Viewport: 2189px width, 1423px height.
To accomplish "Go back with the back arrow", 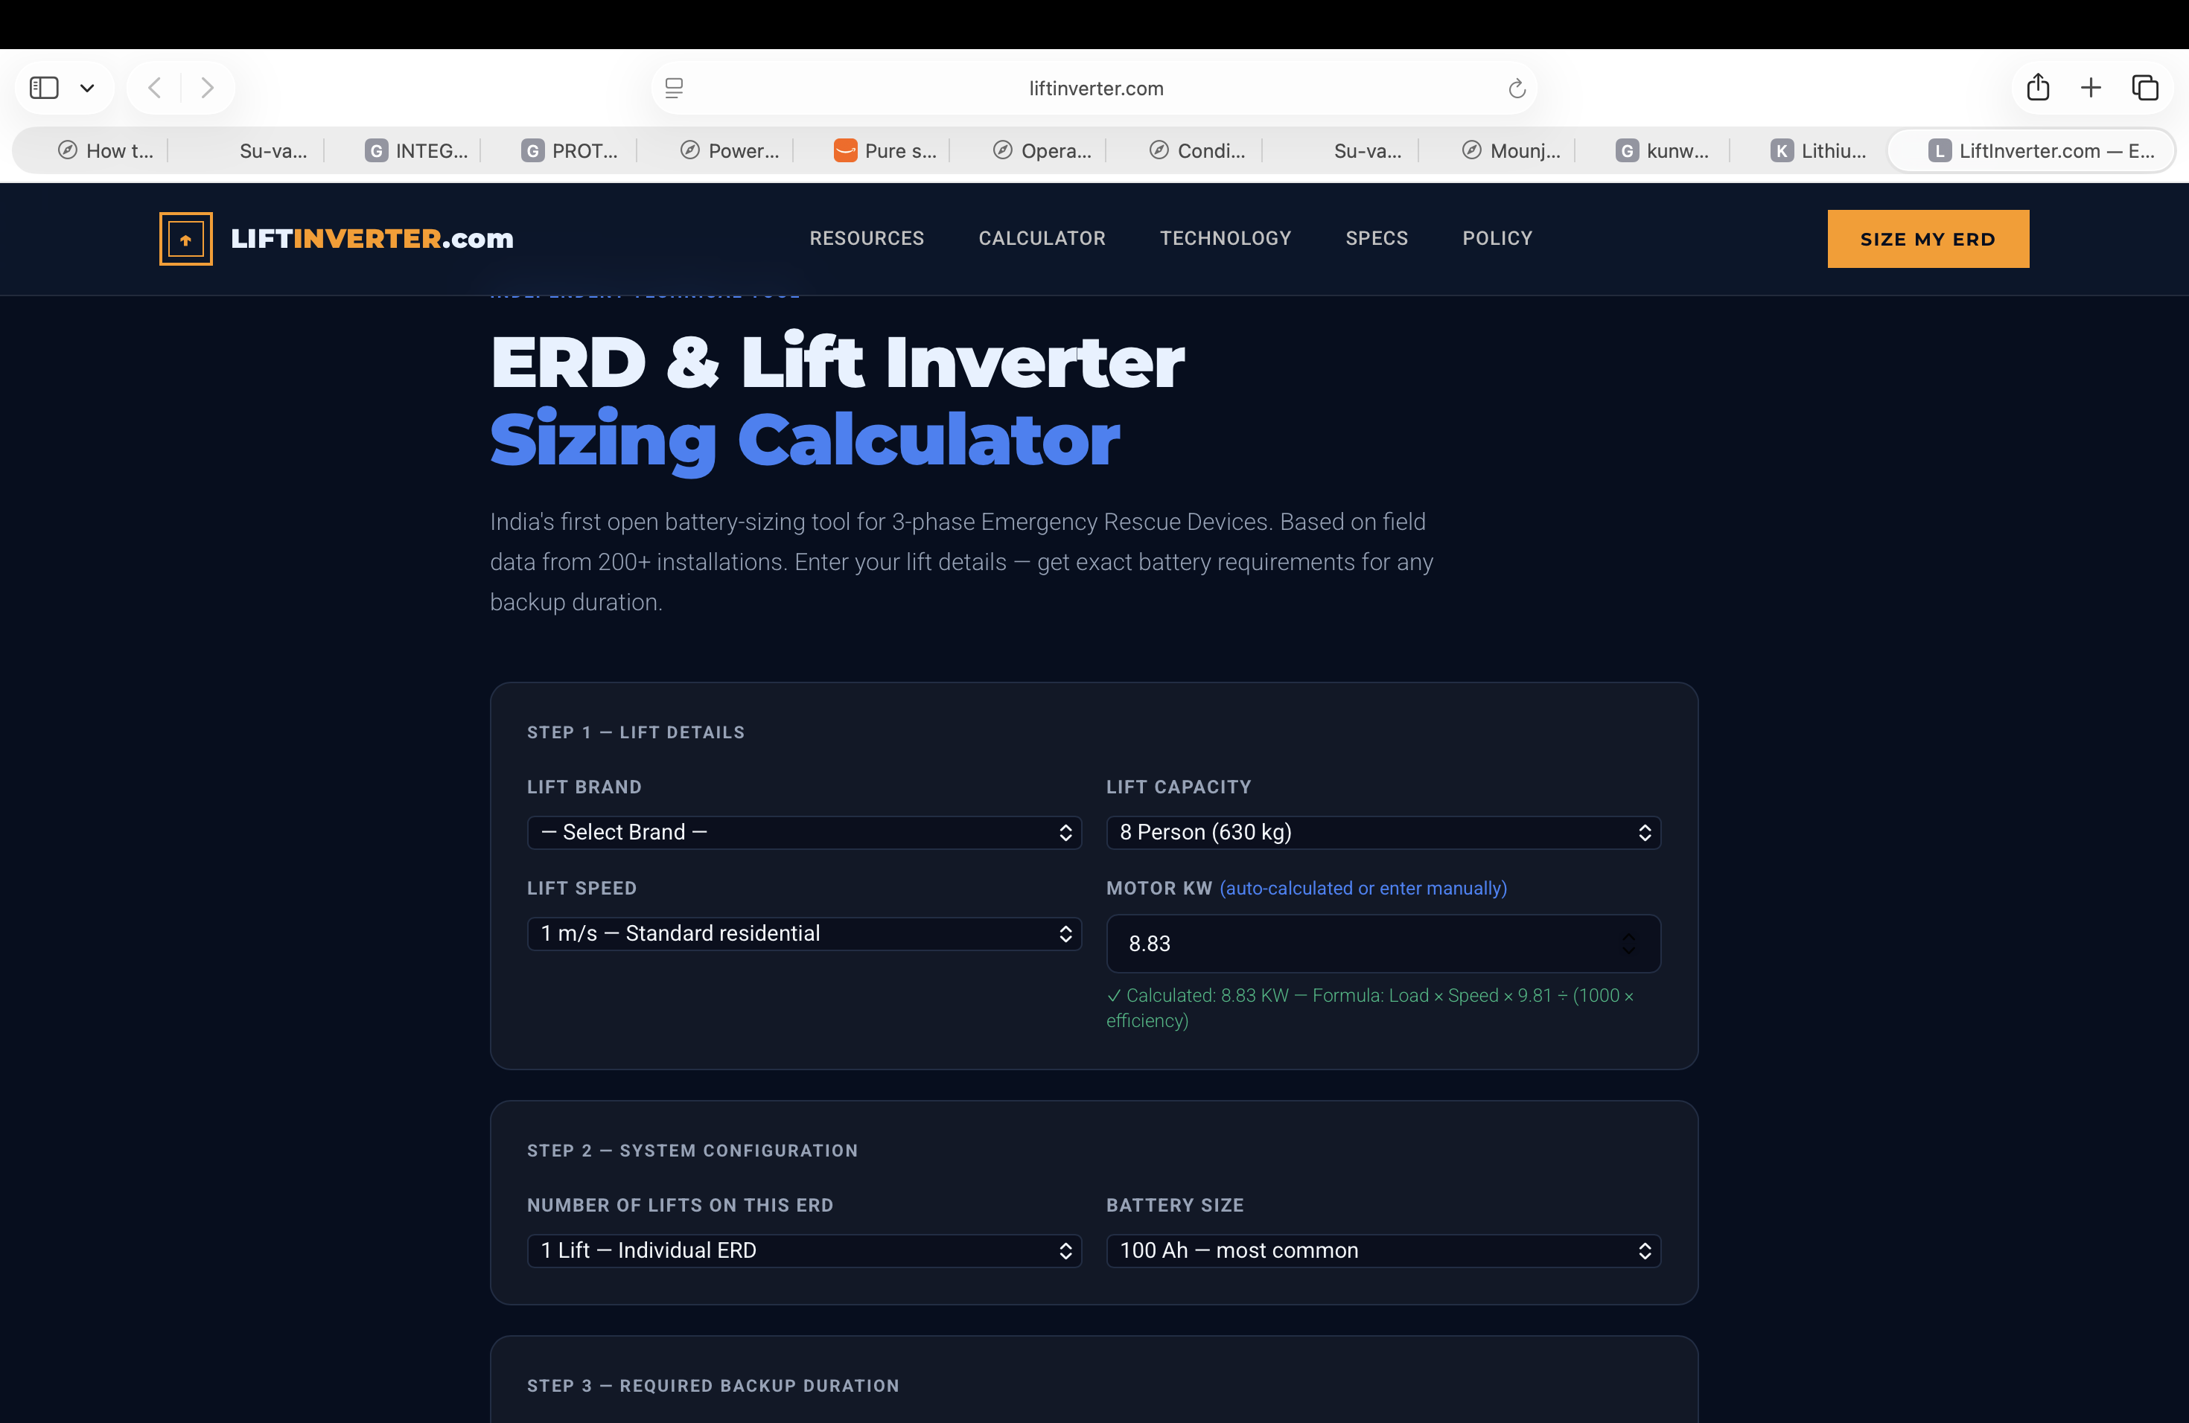I will click(155, 89).
